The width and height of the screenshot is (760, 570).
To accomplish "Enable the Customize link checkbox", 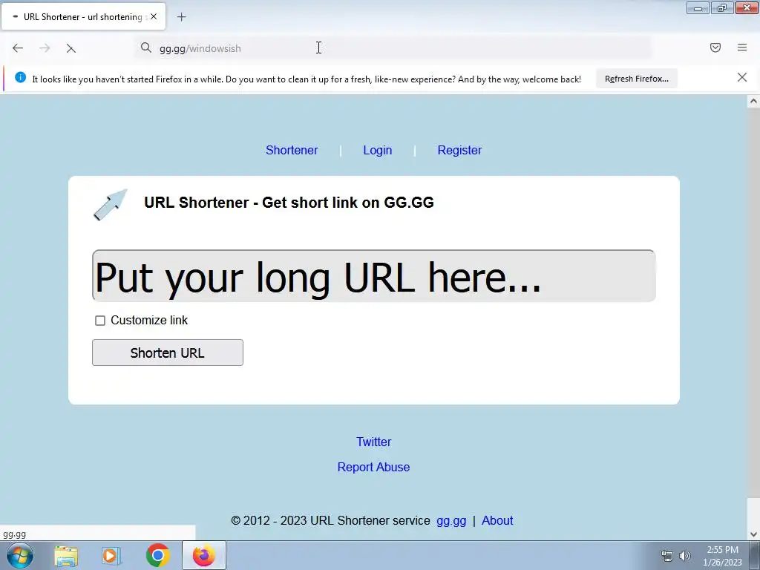I will pyautogui.click(x=100, y=321).
